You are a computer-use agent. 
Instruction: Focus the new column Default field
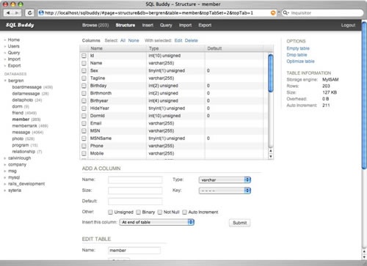click(135, 202)
